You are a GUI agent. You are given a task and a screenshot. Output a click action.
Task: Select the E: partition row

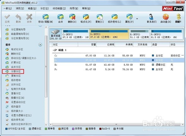[x=119, y=65]
